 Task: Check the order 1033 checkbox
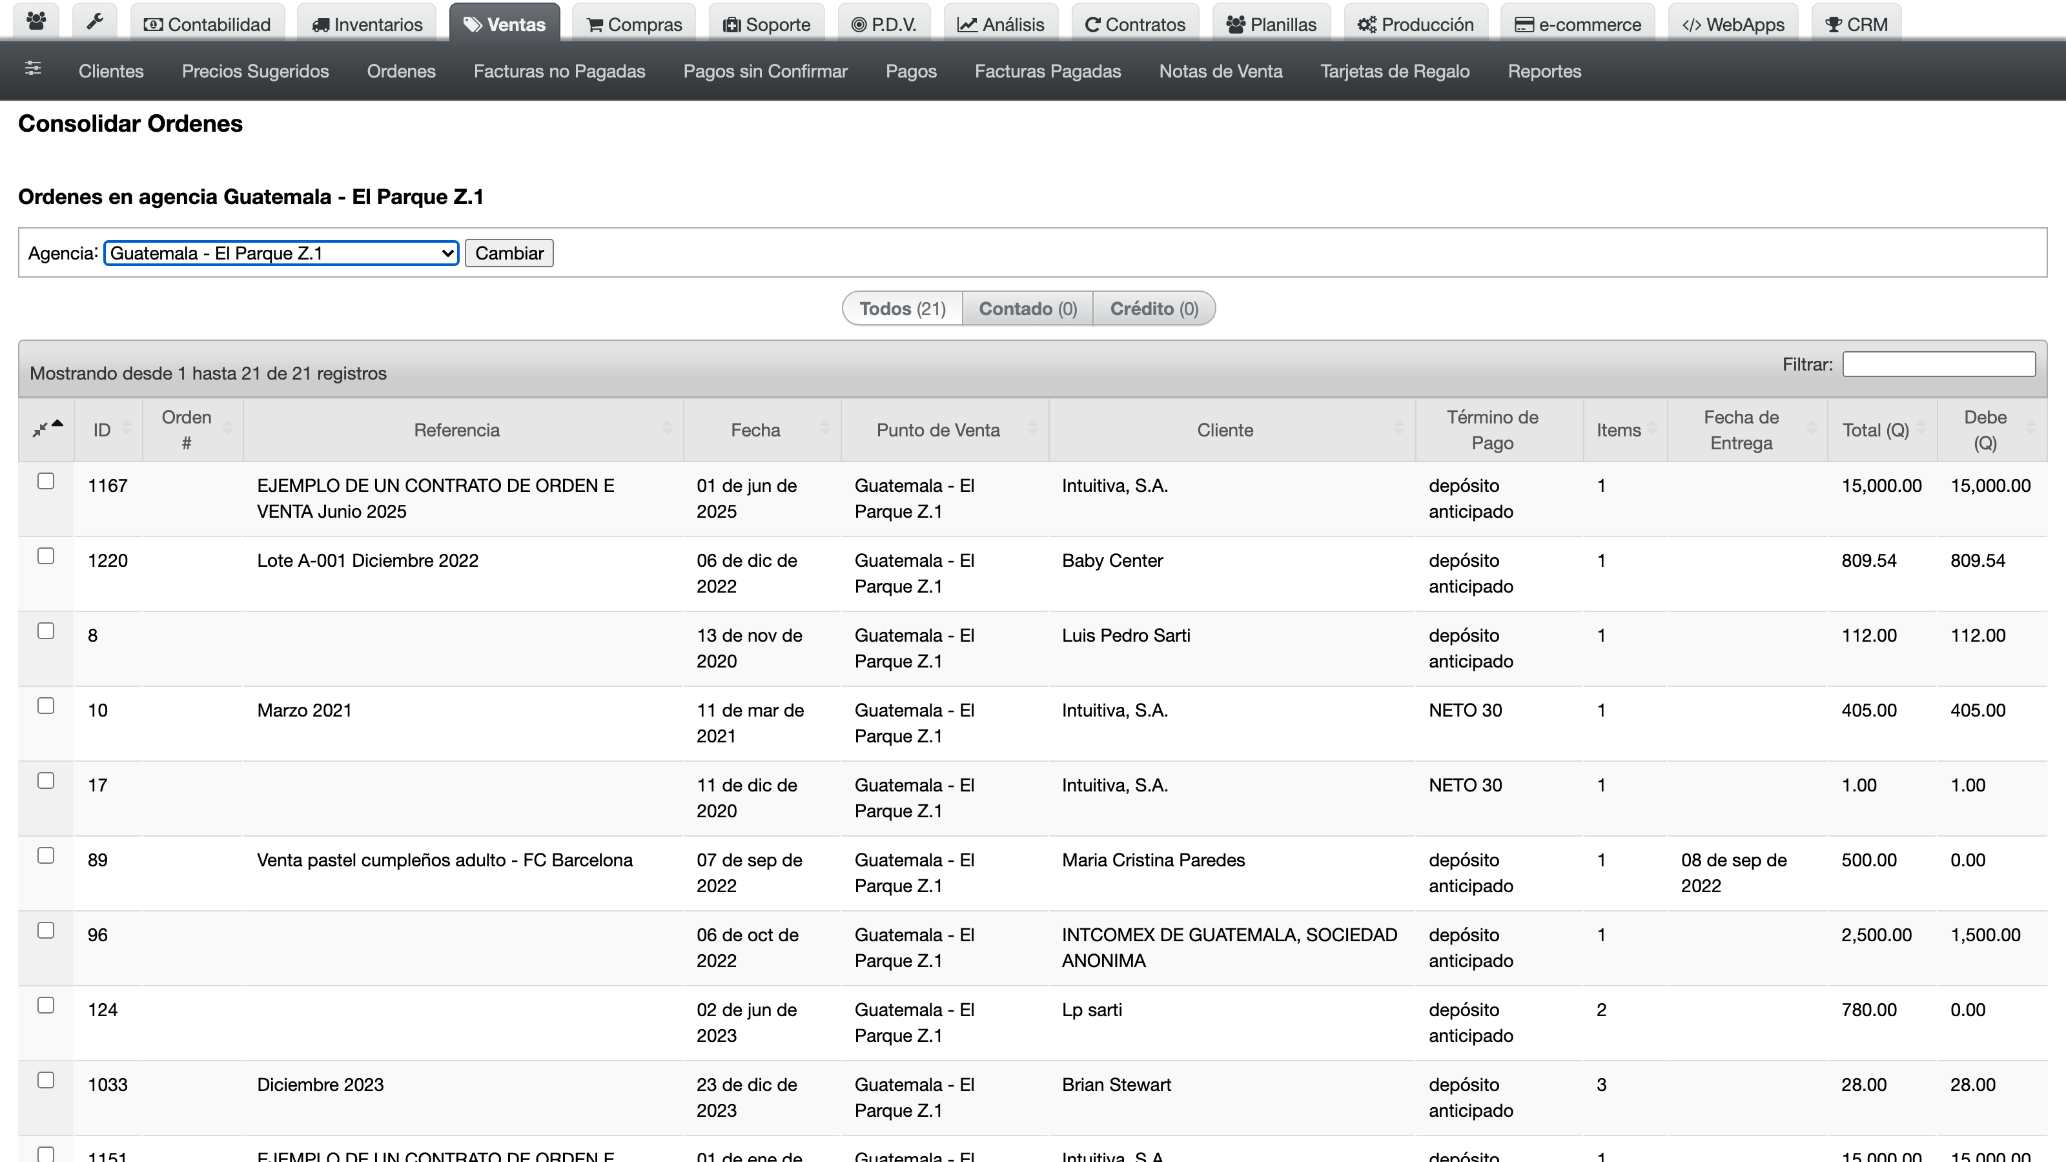coord(46,1080)
